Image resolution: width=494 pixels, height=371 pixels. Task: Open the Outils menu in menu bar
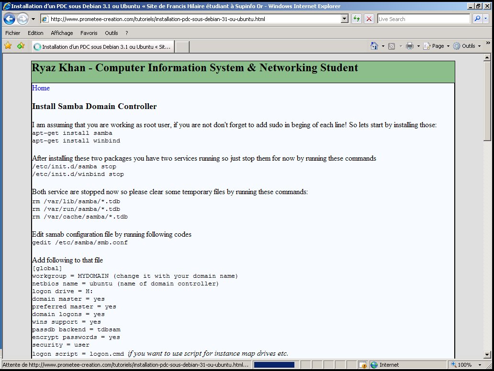[111, 33]
